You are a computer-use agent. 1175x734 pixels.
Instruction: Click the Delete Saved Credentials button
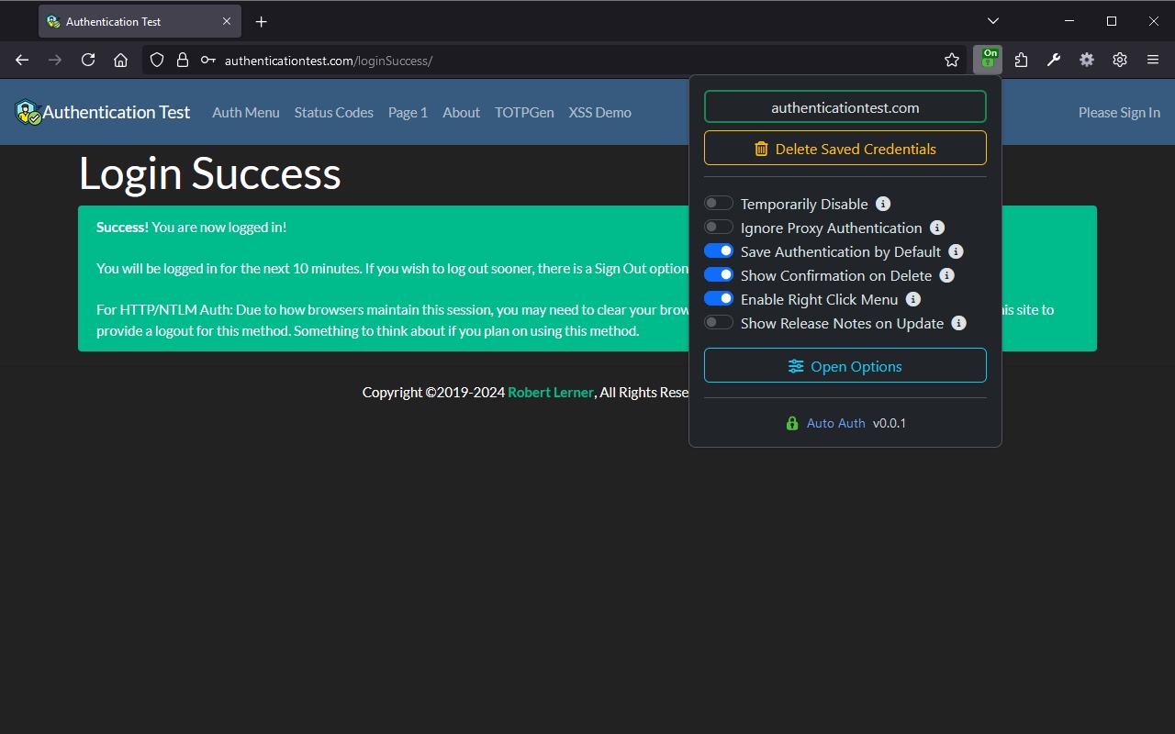[845, 149]
